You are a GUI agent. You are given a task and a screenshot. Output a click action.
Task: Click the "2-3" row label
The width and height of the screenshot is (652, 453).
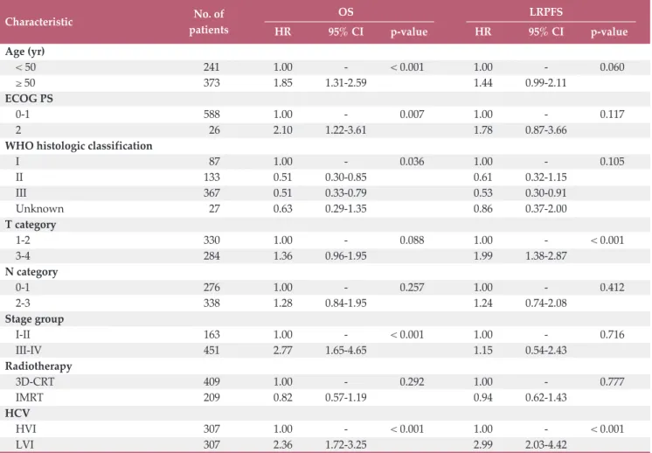[x=23, y=303]
